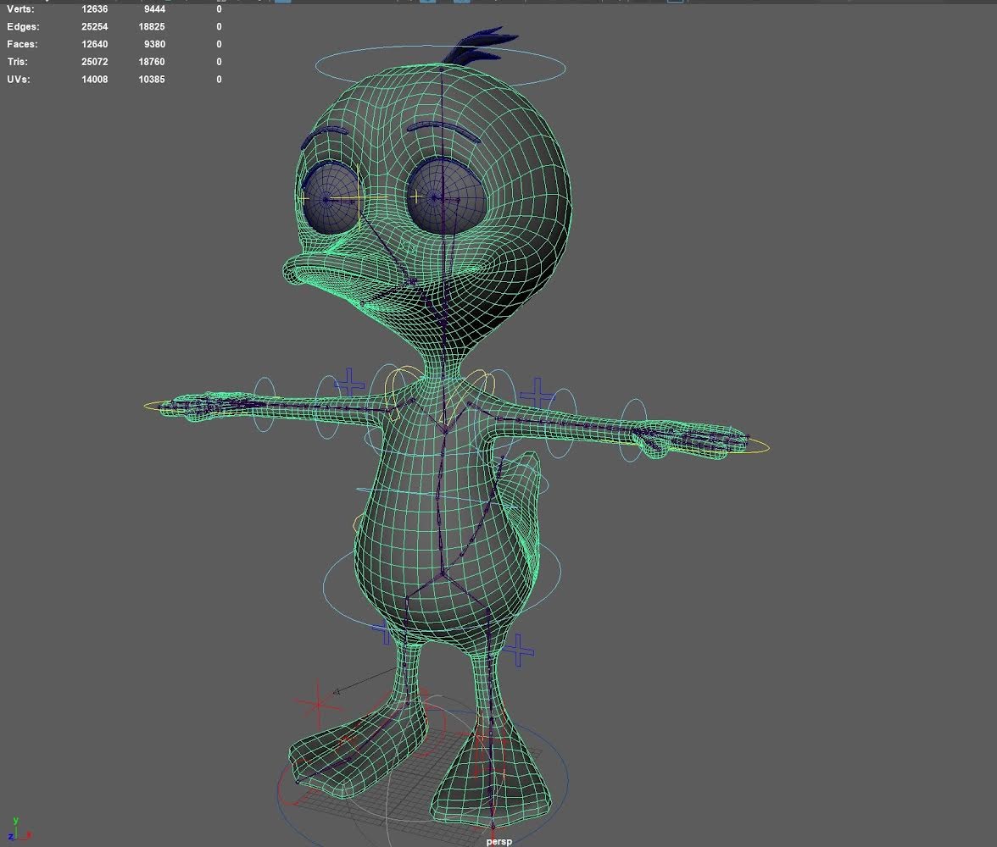This screenshot has height=847, width=997.
Task: Click the yellow cross control on the left eye
Action: (x=304, y=200)
